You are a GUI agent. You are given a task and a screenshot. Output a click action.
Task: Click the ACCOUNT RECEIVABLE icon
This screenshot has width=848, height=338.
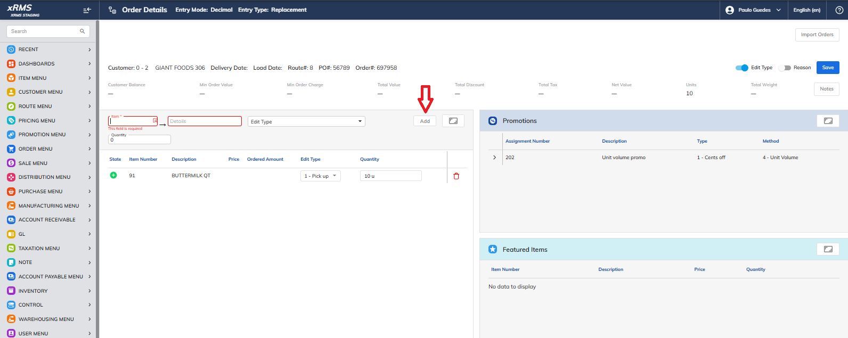pyautogui.click(x=11, y=220)
